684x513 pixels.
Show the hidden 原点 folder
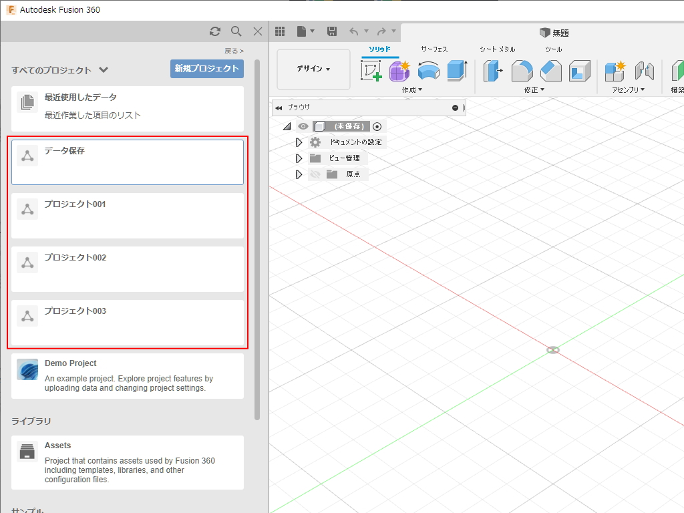315,174
